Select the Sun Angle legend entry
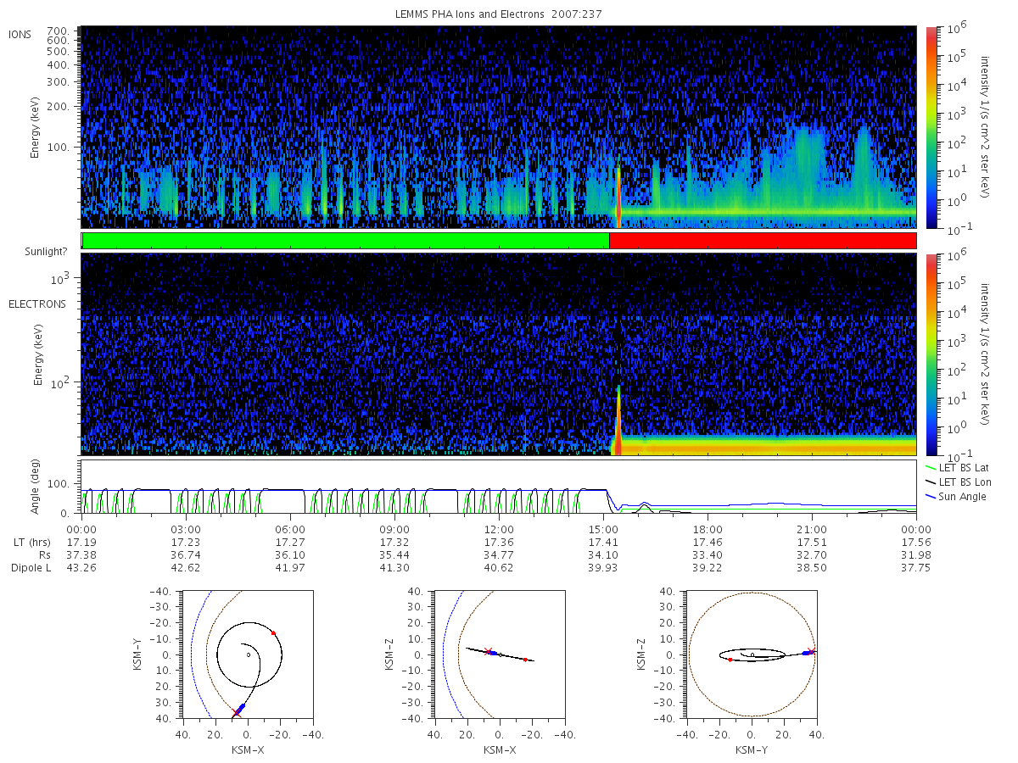The width and height of the screenshot is (1018, 763). [956, 496]
